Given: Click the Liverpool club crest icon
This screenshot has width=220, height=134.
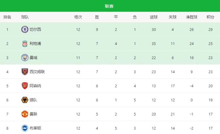Looking at the screenshot, I should coord(25,43).
